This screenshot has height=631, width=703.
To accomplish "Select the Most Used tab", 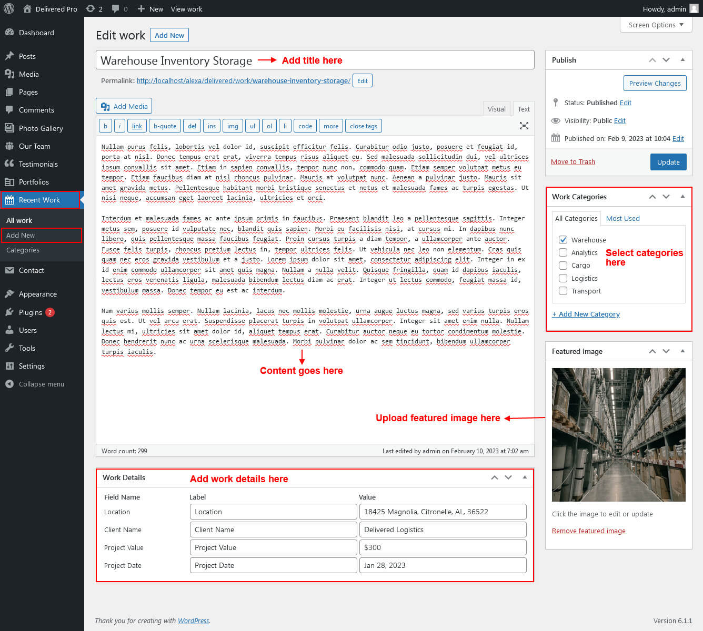I will click(x=622, y=218).
